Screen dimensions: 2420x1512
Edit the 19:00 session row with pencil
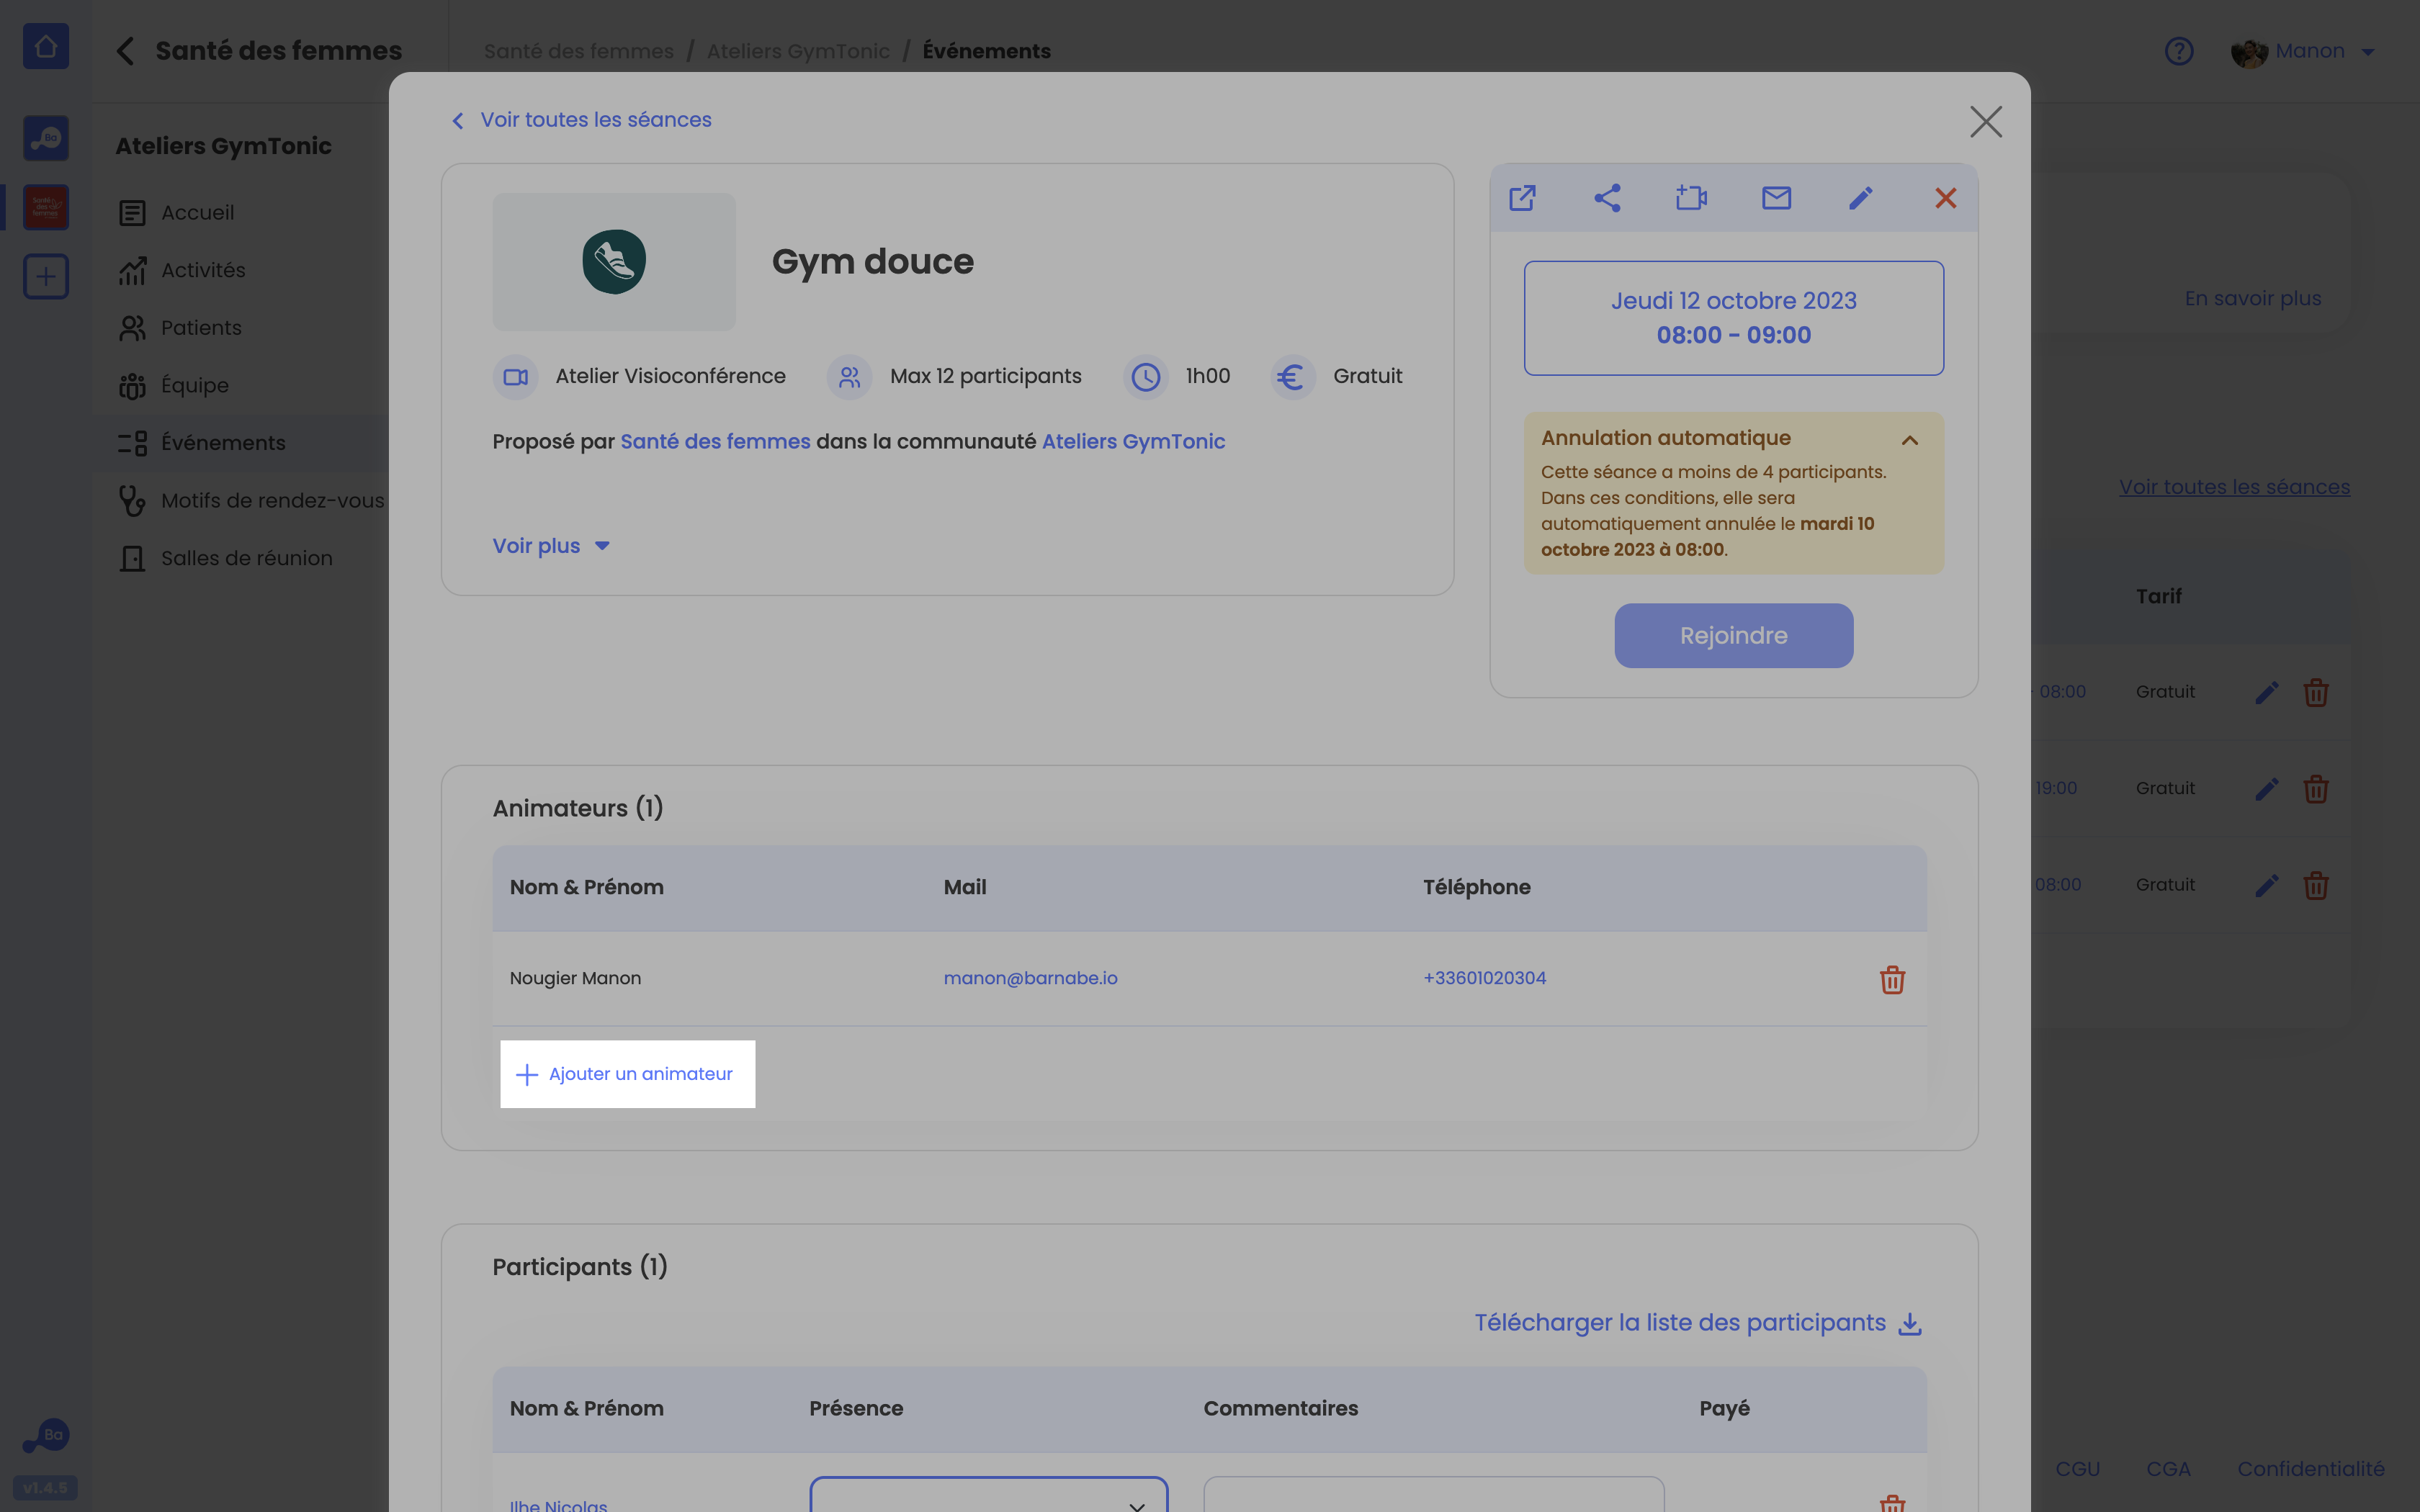[x=2267, y=789]
